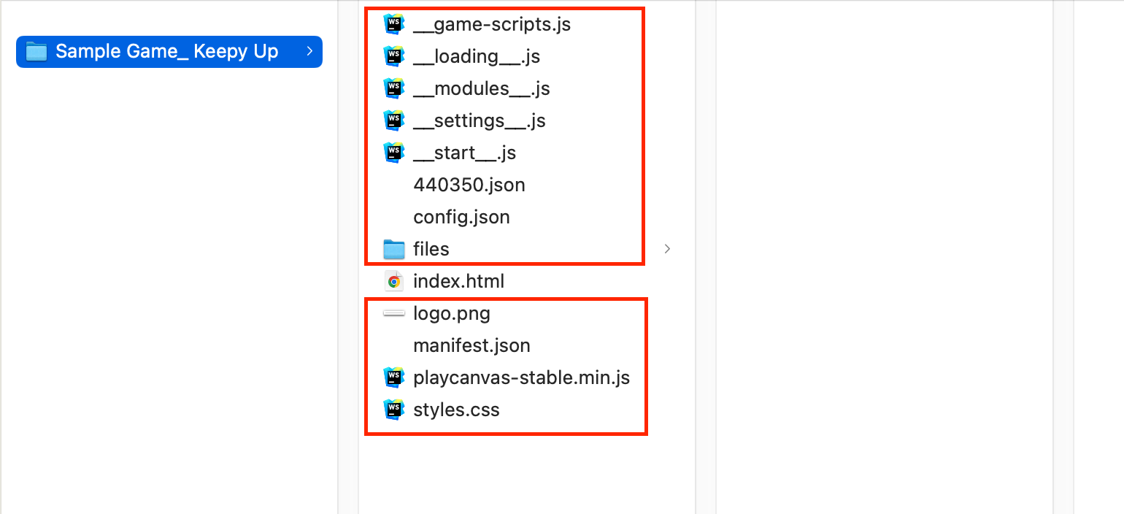Click the Chrome icon beside index.html
The height and width of the screenshot is (514, 1124).
pos(394,281)
